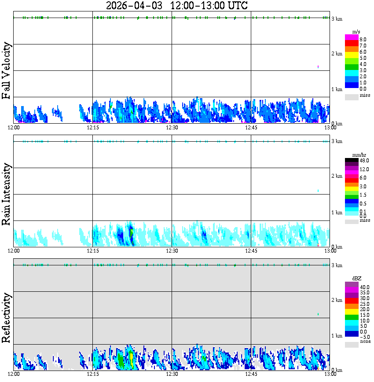Click the title "2026-04-03 12:00-13:00 UTC"
The width and height of the screenshot is (374, 382).
coord(177,6)
